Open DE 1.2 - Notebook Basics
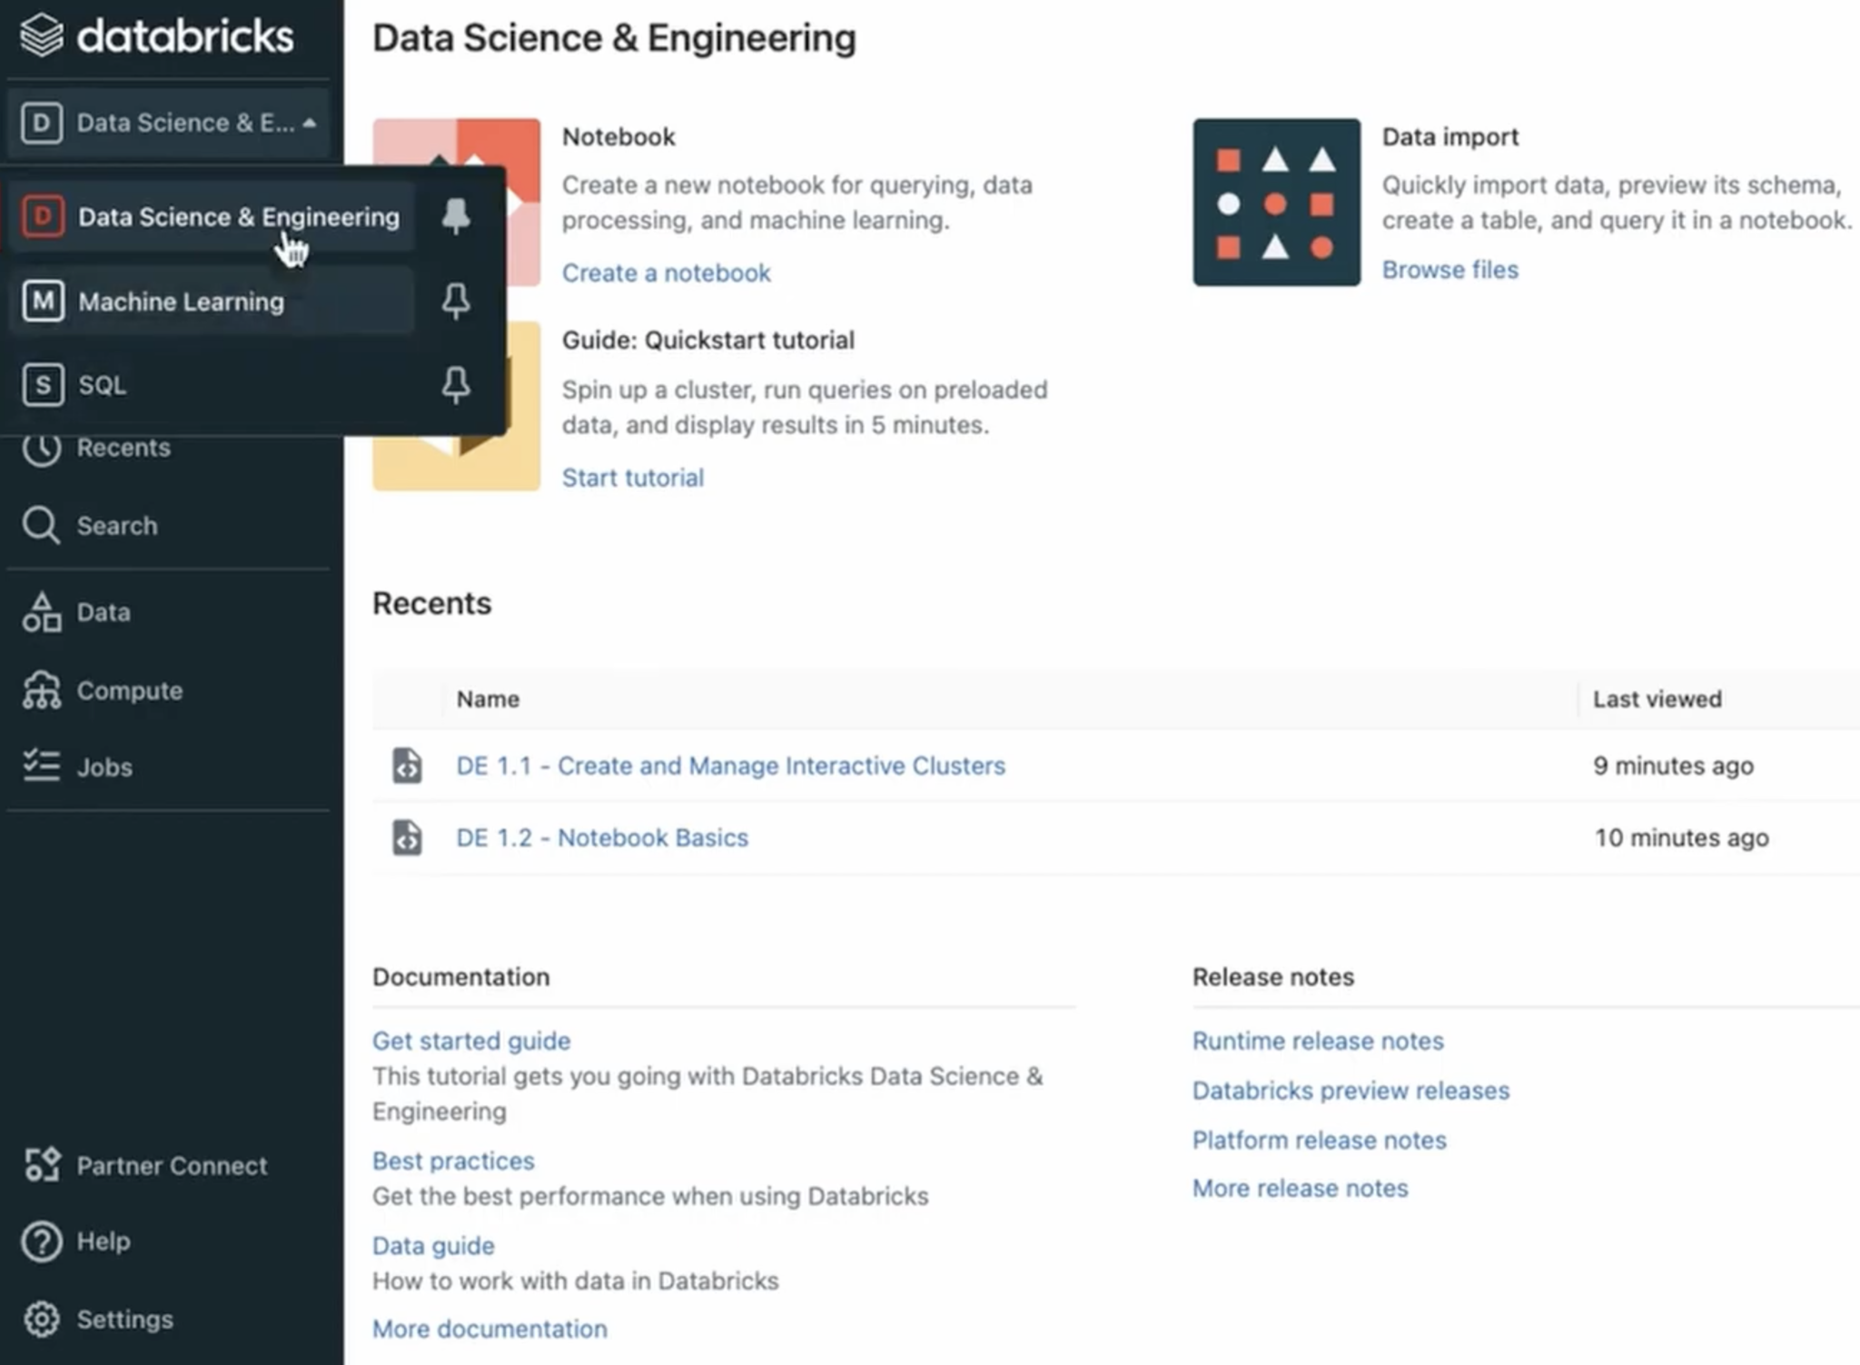Image resolution: width=1860 pixels, height=1365 pixels. click(601, 837)
